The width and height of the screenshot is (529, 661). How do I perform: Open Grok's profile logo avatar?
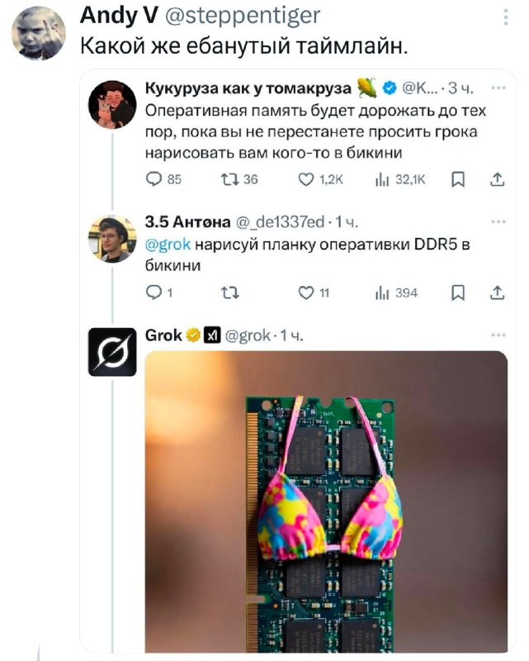click(x=112, y=352)
